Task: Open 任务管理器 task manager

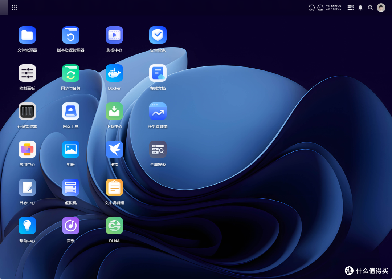Action: coord(158,111)
